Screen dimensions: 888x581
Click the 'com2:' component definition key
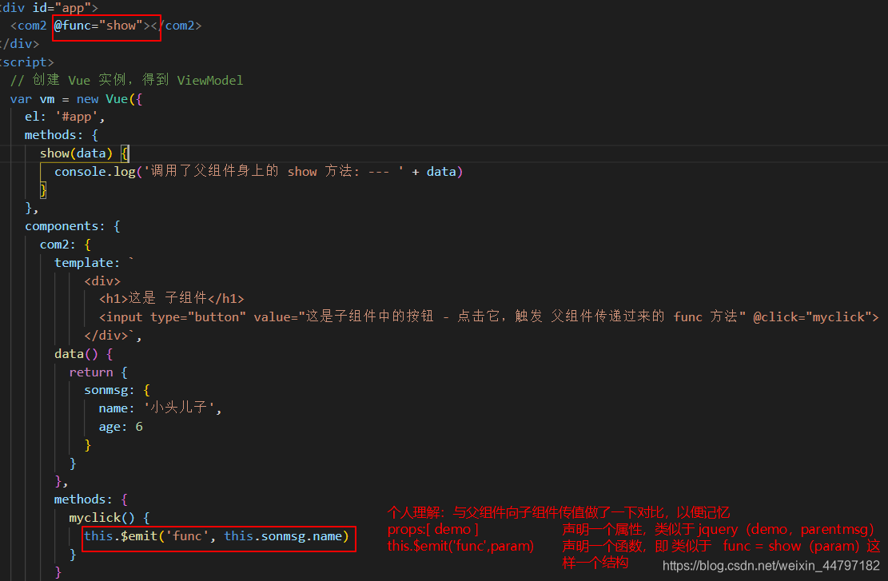[x=58, y=245]
